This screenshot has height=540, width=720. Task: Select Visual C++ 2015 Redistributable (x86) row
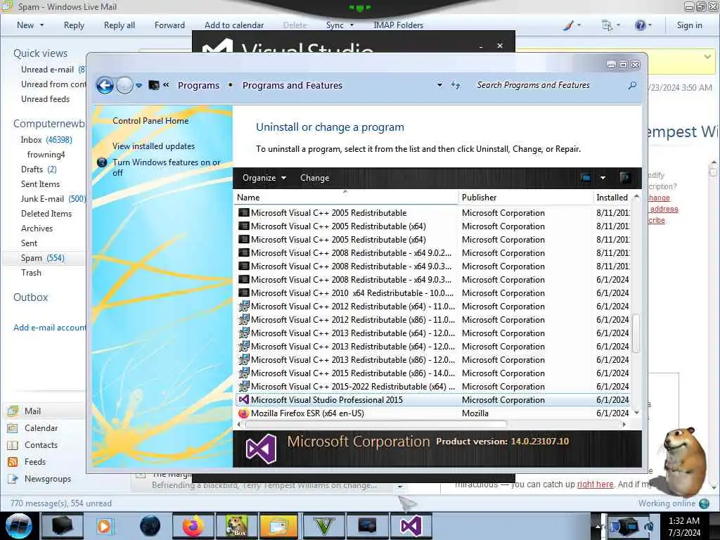432,373
